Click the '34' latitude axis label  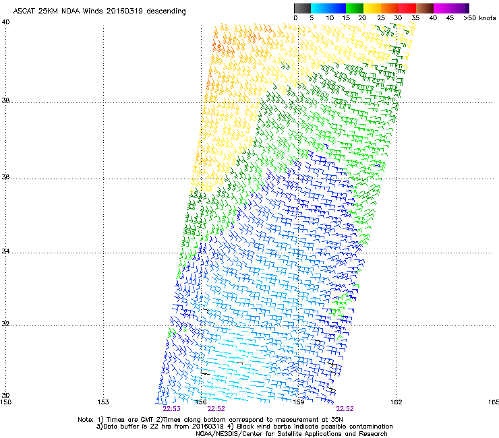[5, 251]
